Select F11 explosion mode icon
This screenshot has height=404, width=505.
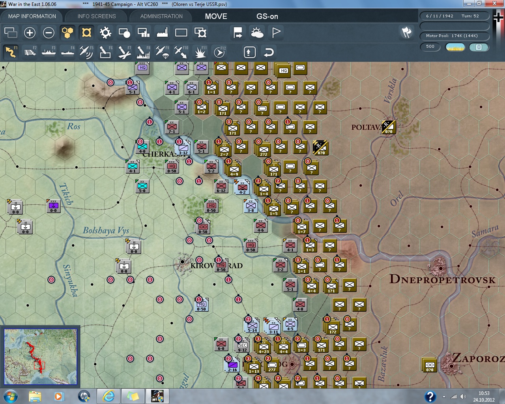click(x=200, y=52)
